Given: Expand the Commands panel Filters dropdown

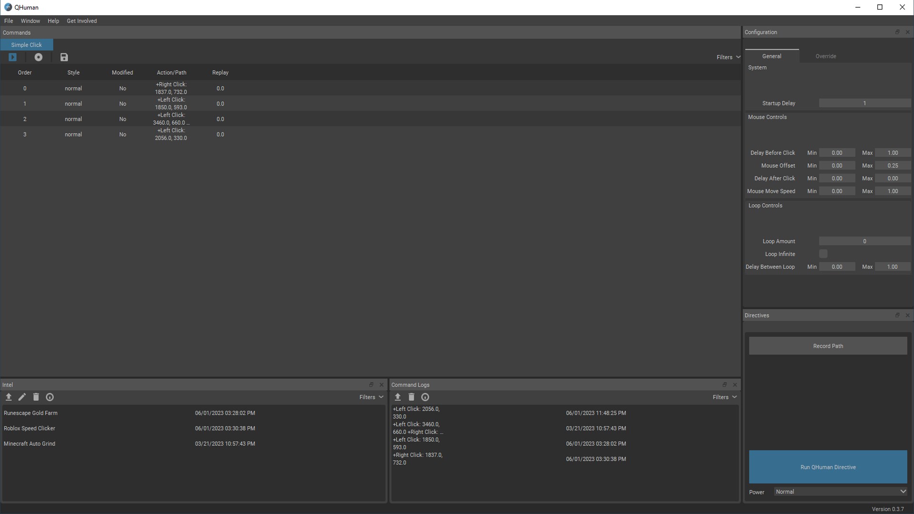Looking at the screenshot, I should pos(728,57).
